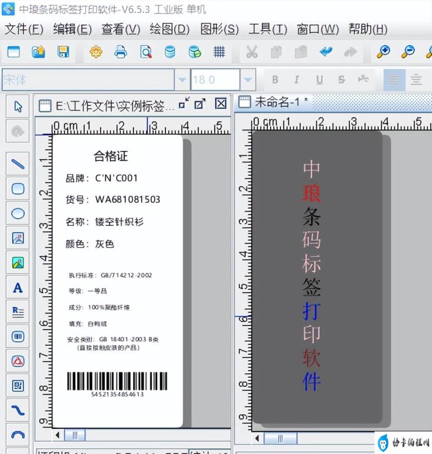The width and height of the screenshot is (432, 454).
Task: Click right document horizontal scrollbar thumb
Action: [280, 439]
